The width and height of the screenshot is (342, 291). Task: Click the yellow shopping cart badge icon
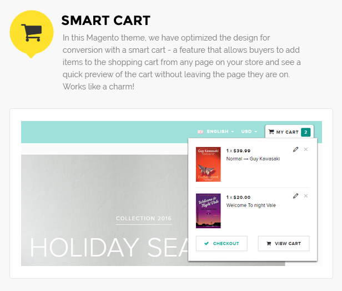point(32,34)
